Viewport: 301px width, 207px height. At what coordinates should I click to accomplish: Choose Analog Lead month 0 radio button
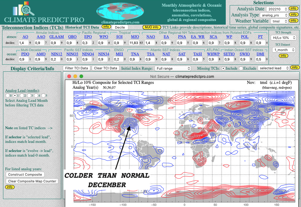(x=7, y=95)
